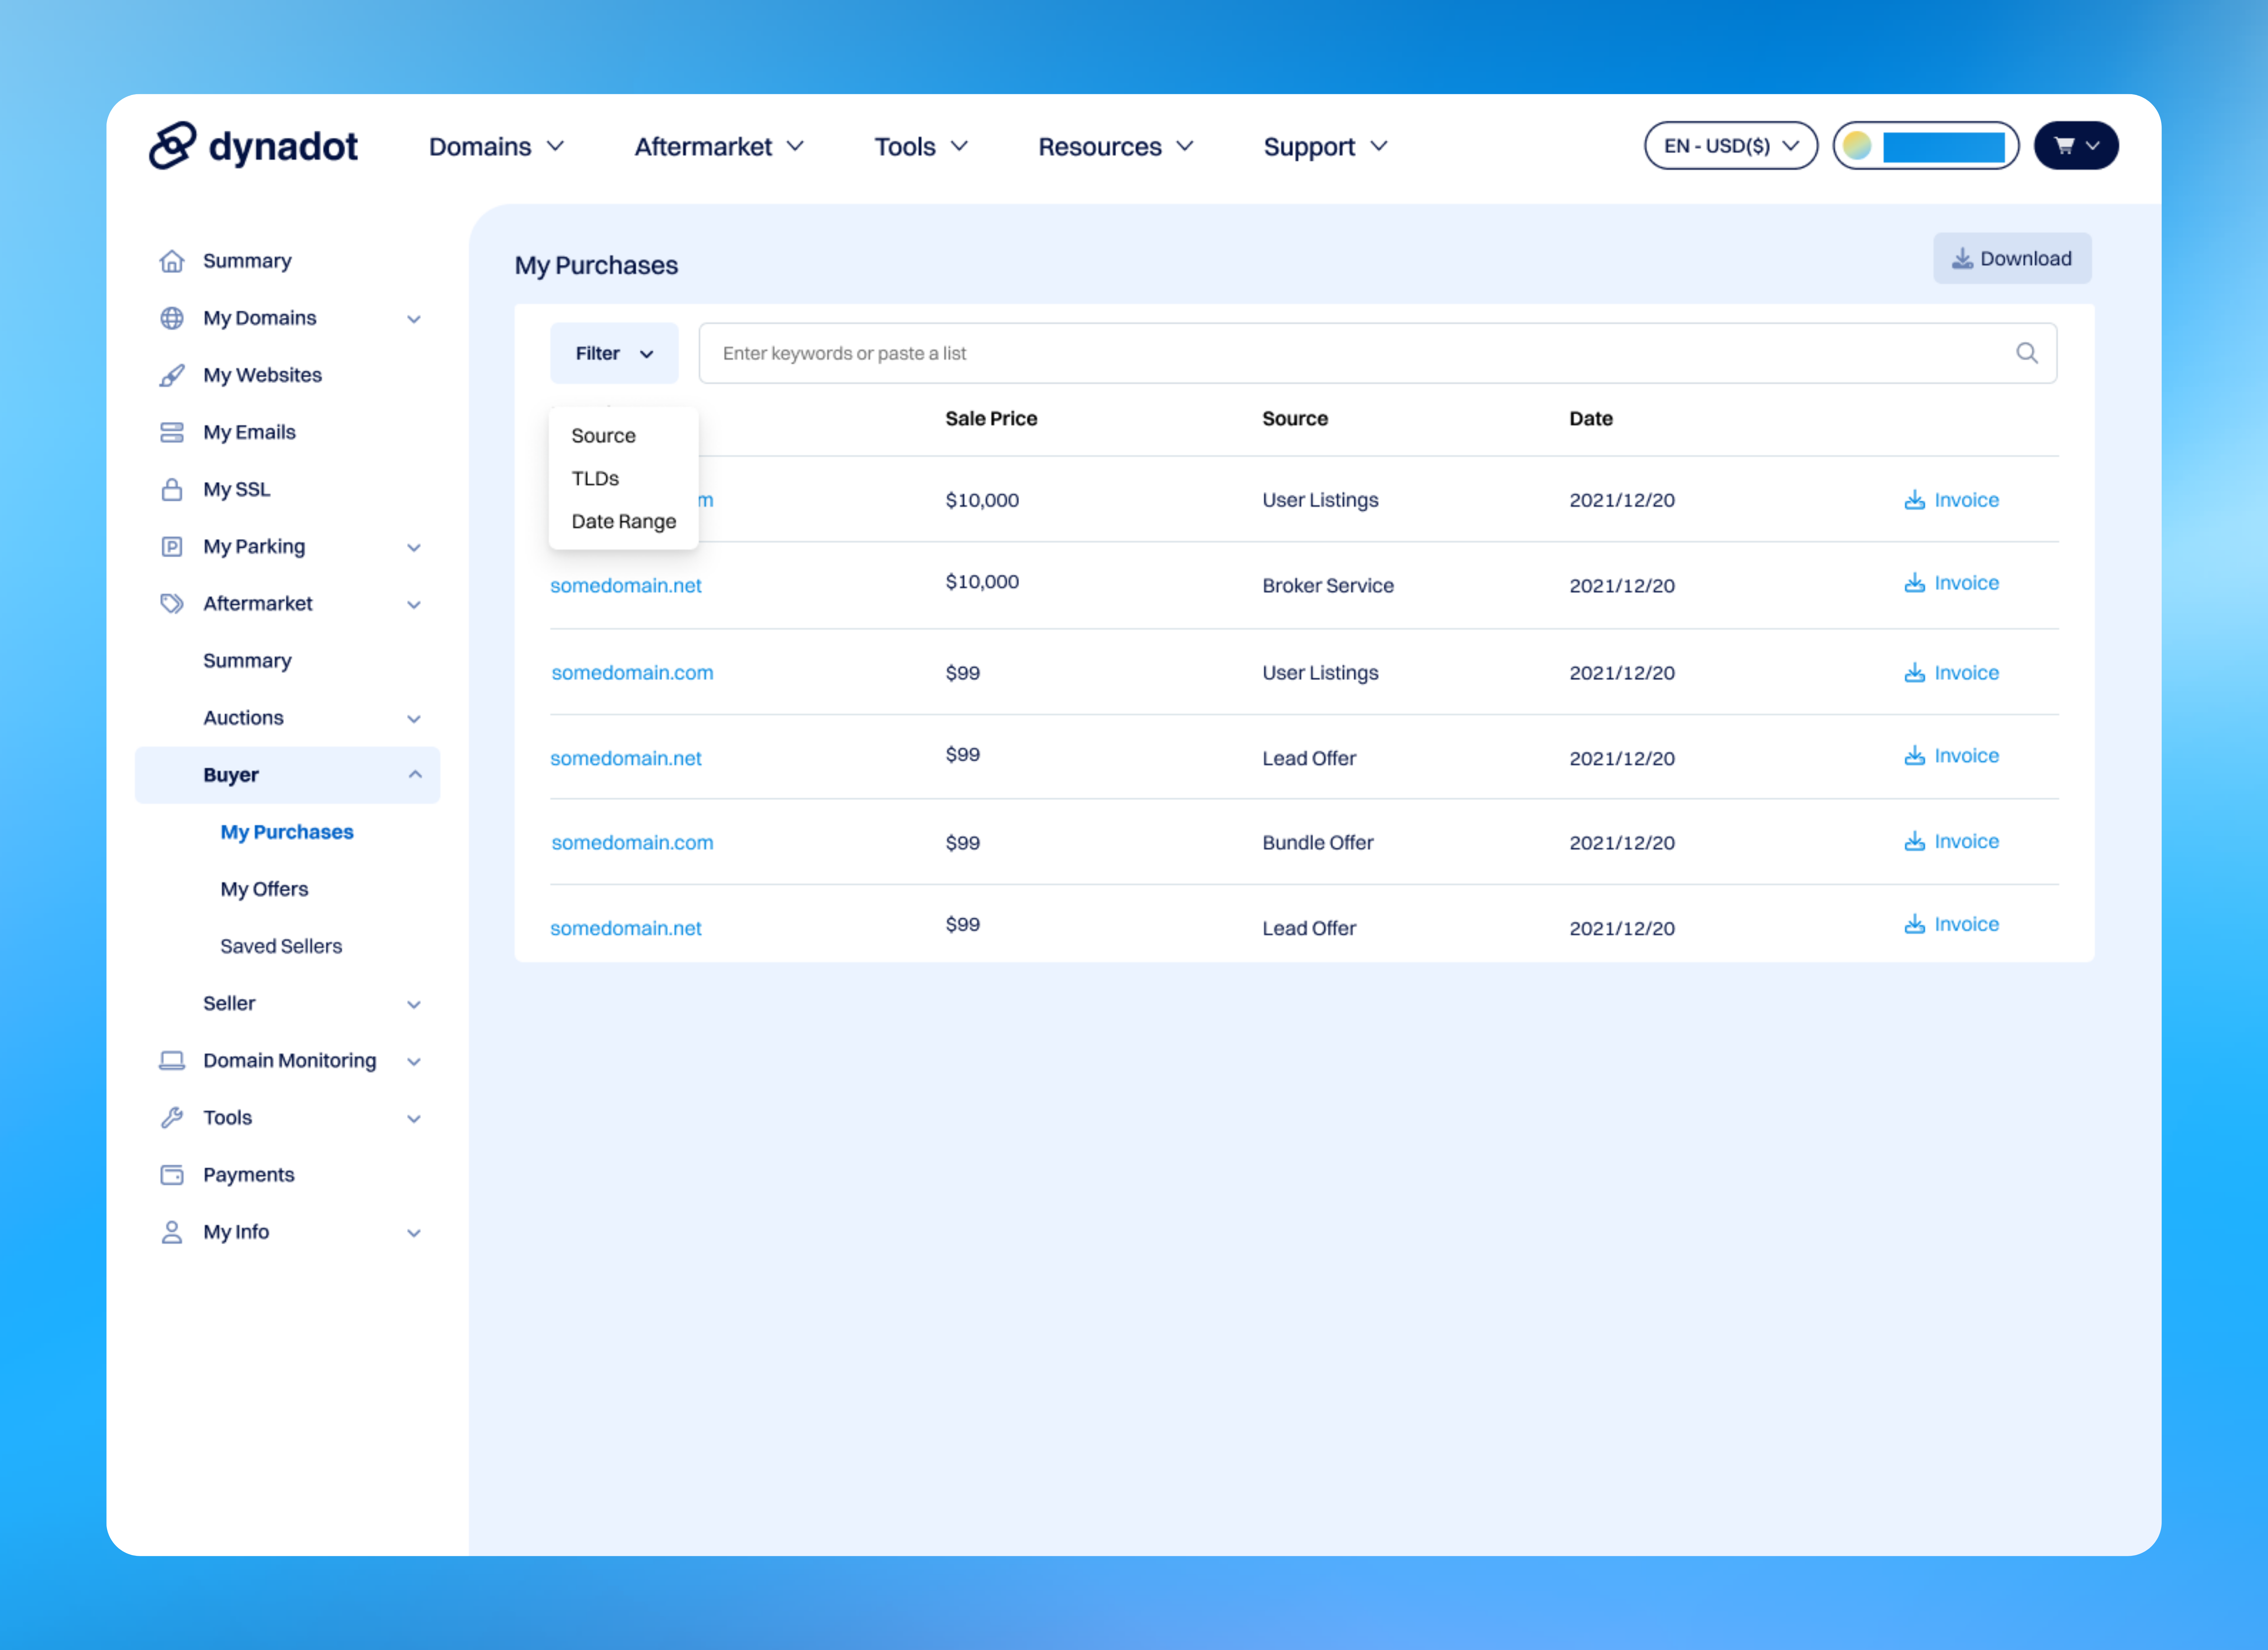Click the Payments wallet icon
The width and height of the screenshot is (2268, 1650).
click(x=172, y=1175)
